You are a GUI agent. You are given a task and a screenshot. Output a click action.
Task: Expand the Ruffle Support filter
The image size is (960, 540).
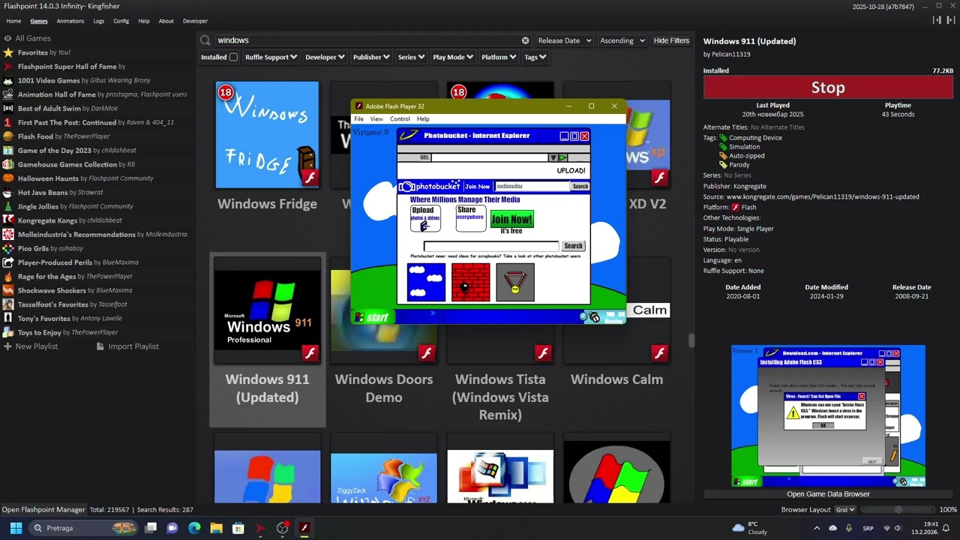[271, 57]
